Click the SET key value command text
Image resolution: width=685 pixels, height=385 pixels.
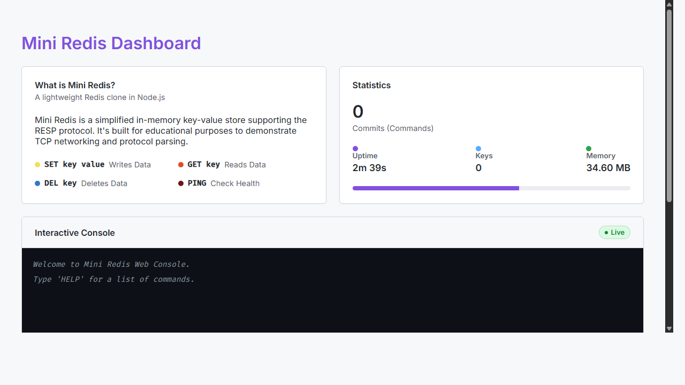[74, 165]
